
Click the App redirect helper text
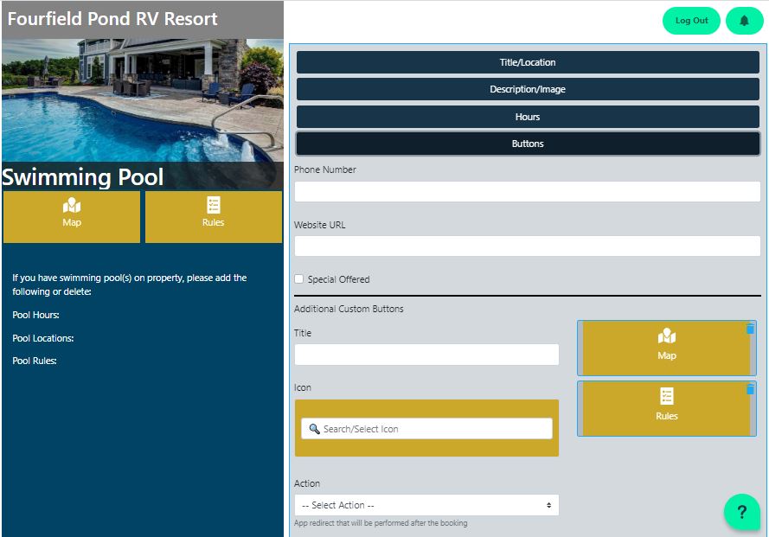point(381,523)
